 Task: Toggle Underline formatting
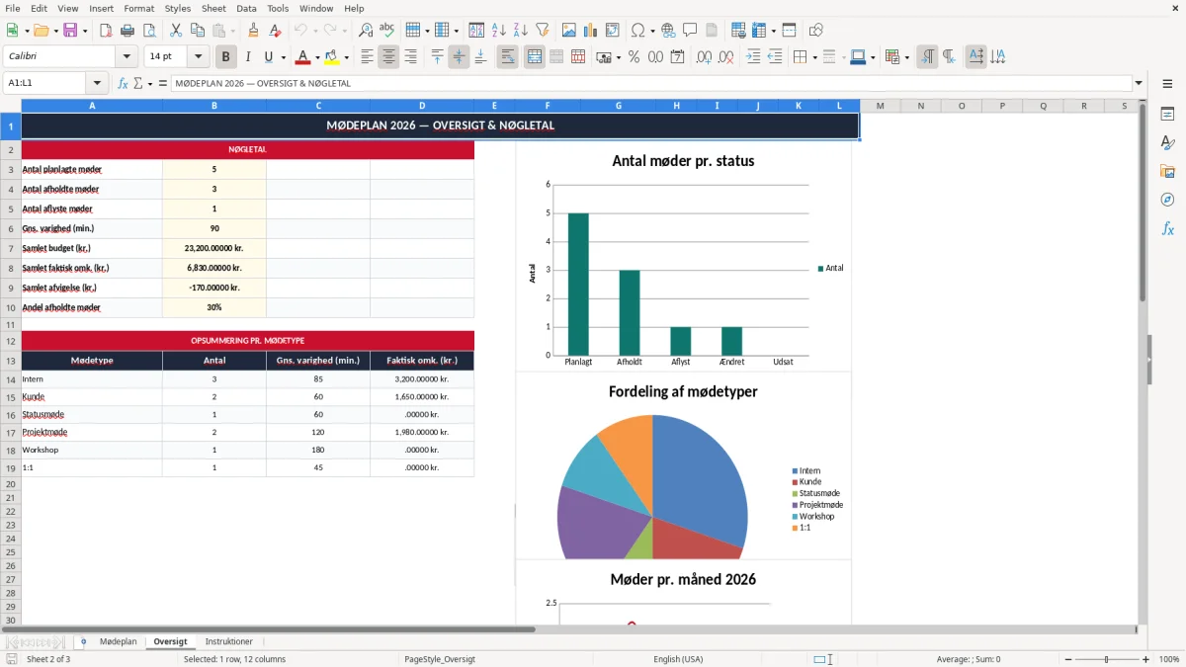269,57
